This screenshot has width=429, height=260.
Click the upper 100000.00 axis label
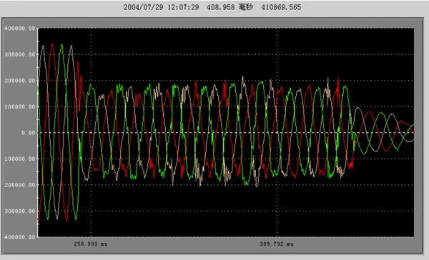tap(20, 106)
